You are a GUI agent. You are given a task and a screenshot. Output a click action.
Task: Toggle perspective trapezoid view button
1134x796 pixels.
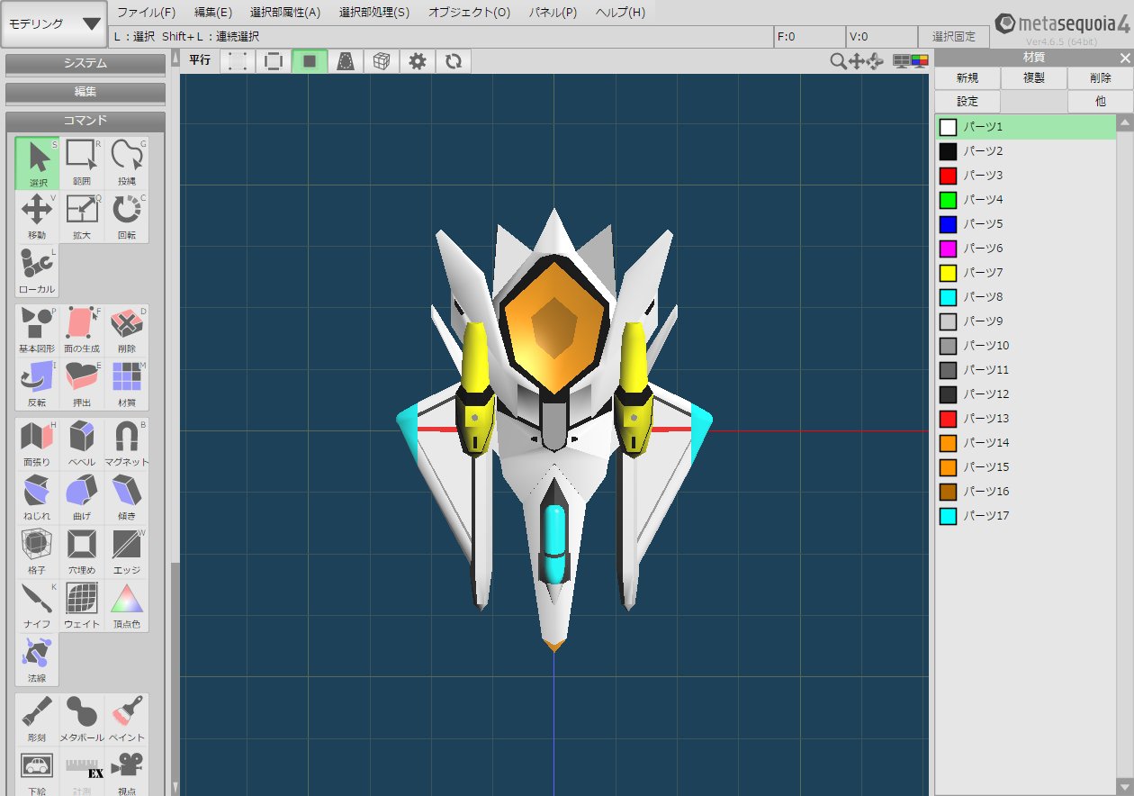point(346,61)
